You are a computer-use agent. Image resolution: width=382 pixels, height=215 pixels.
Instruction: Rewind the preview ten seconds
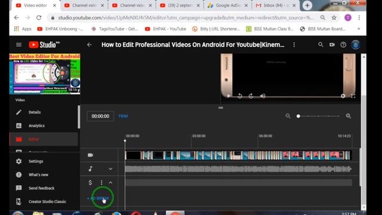(x=240, y=96)
